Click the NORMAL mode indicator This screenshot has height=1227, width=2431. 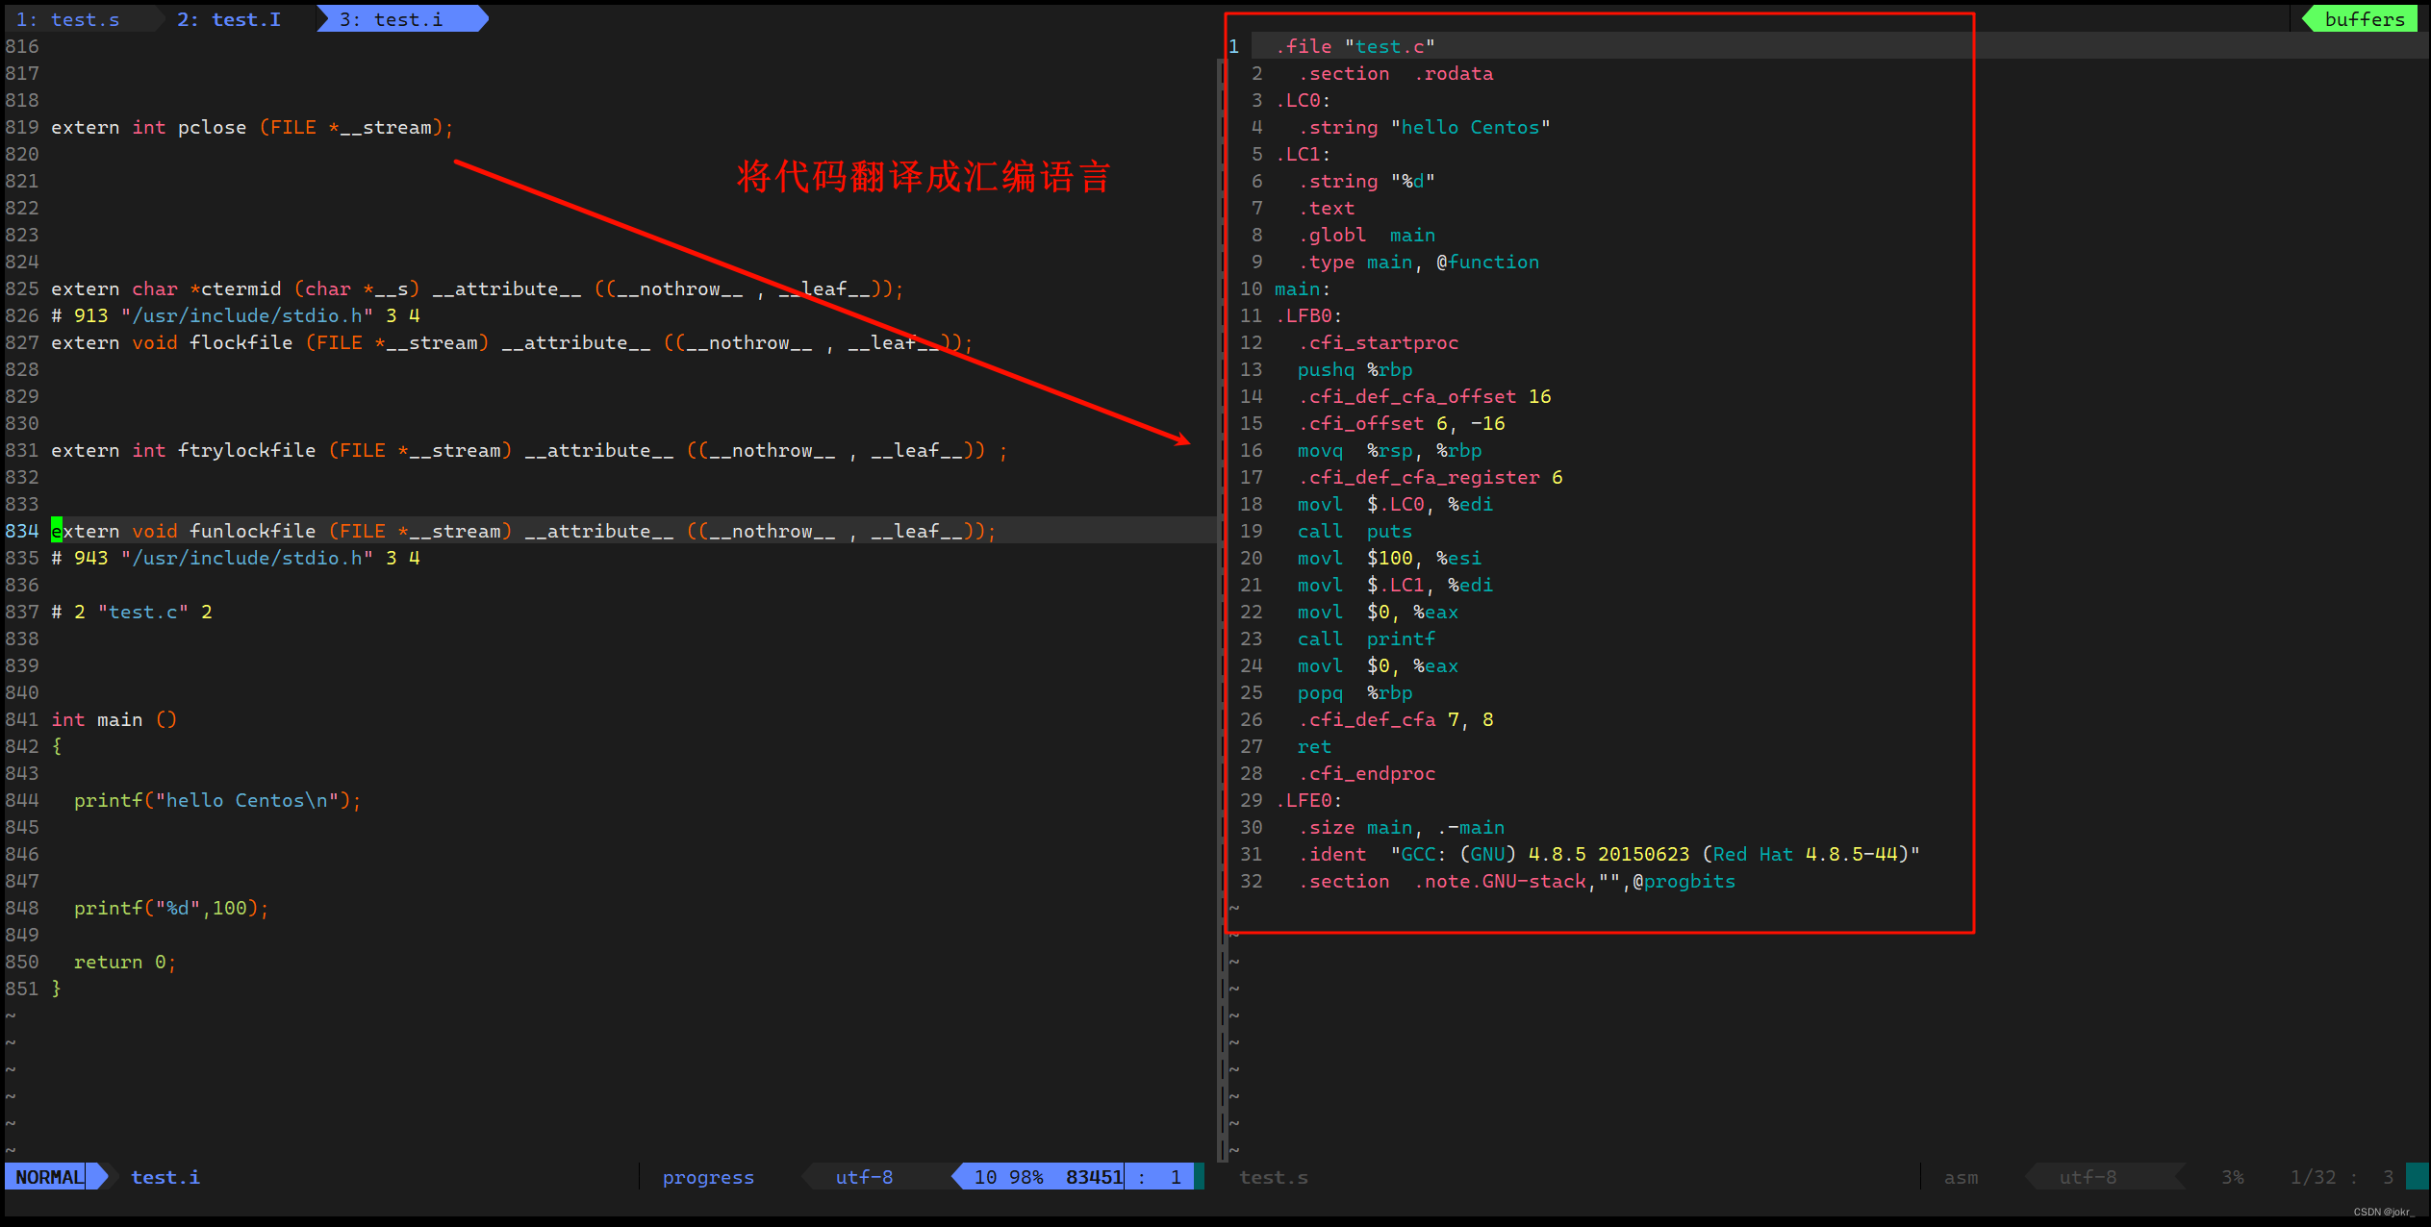49,1177
